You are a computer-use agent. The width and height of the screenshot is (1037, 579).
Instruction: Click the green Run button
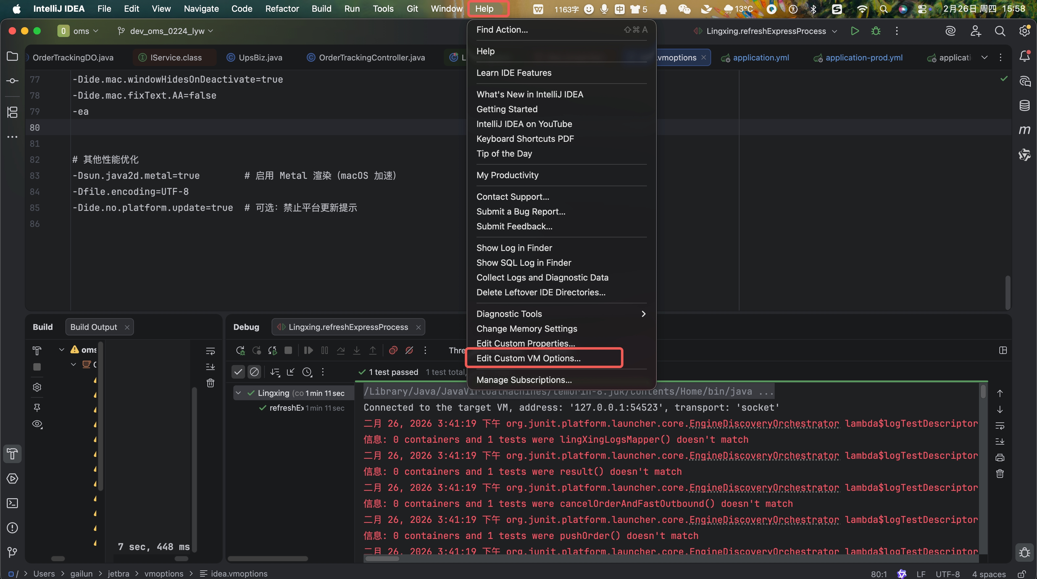(x=855, y=31)
